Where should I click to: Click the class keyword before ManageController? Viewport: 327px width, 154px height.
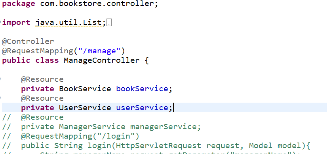pyautogui.click(x=47, y=60)
